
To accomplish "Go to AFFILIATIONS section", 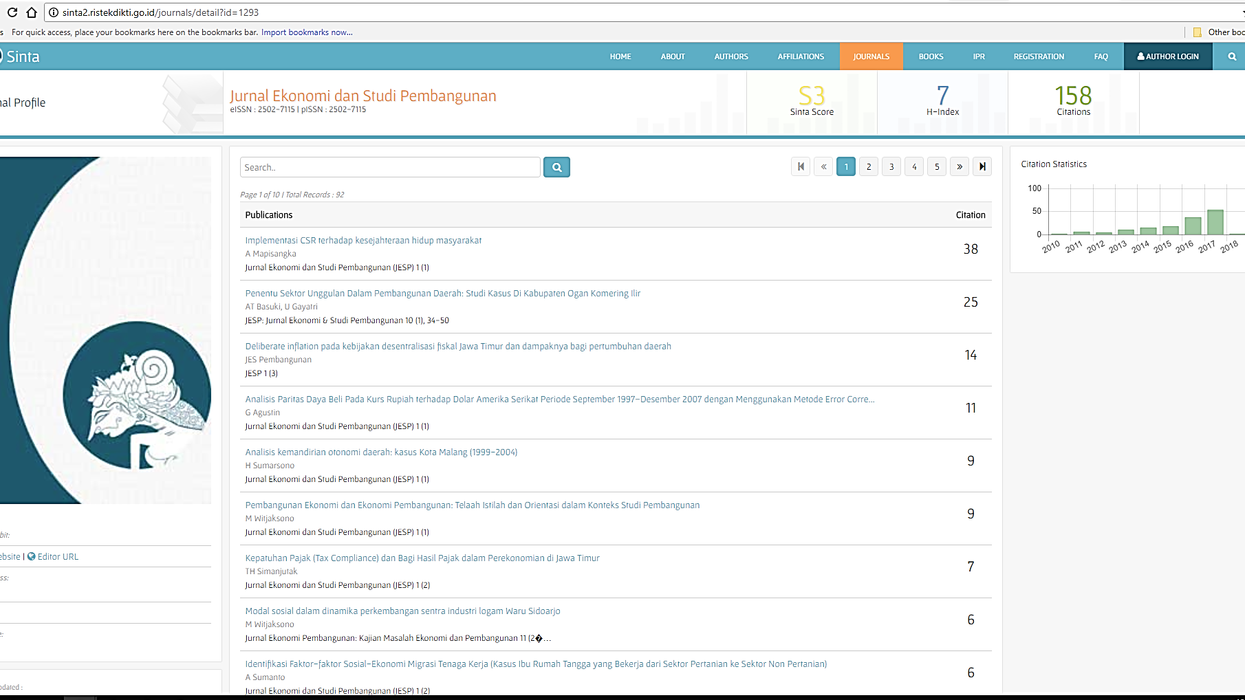I will tap(801, 56).
